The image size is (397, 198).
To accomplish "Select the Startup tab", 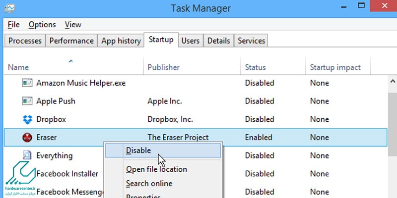I will [161, 40].
